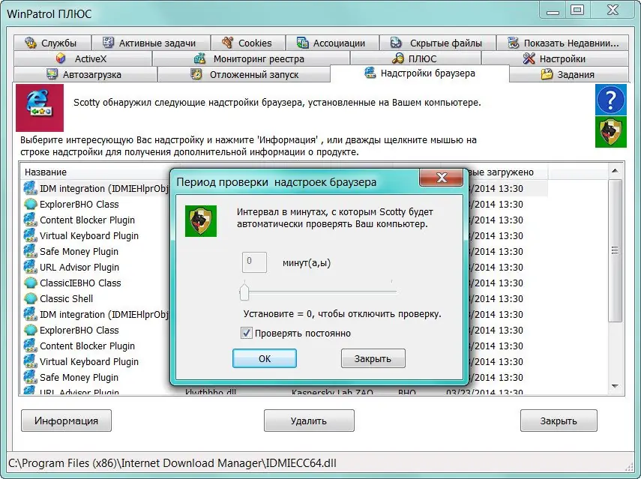Open the Мониторинг реестра tab
This screenshot has height=479, width=641.
click(x=251, y=58)
